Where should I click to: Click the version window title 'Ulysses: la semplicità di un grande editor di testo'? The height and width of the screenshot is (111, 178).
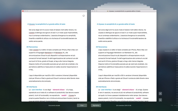pos(125,11)
